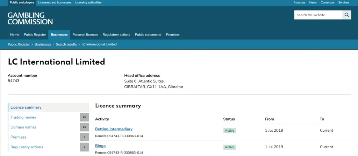Screen dimensions: 358x156
Task: Click 1 Jul 2019 in Bingo row
Action: 274,147
